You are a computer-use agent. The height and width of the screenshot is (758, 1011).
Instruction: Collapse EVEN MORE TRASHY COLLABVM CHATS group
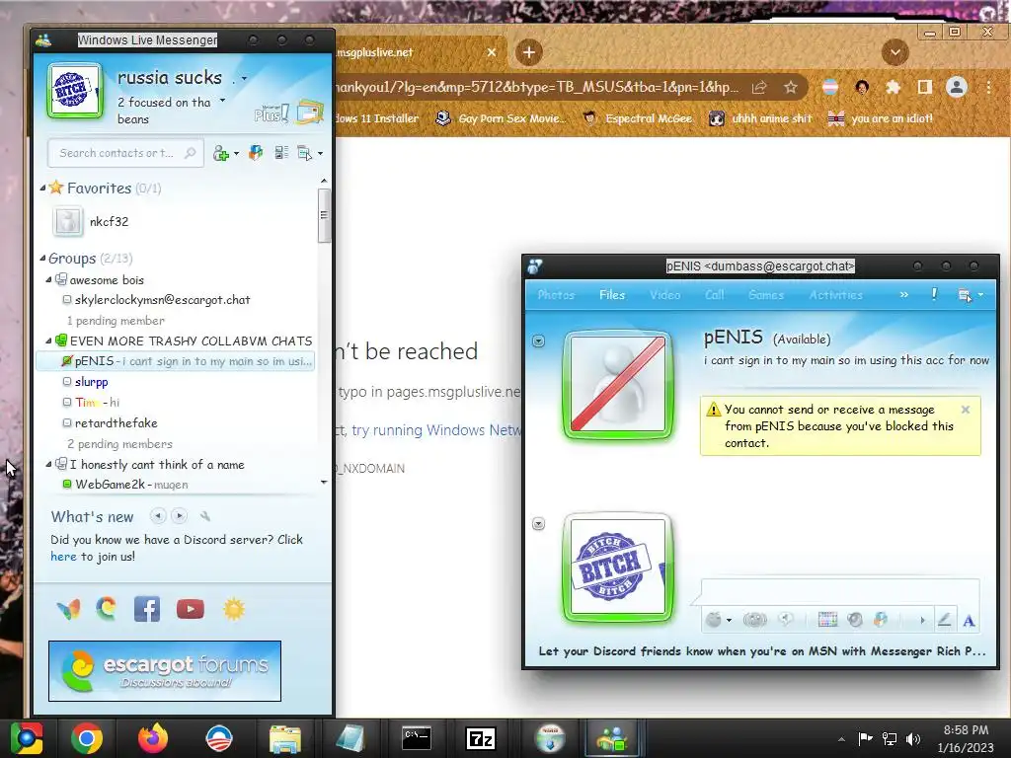pyautogui.click(x=48, y=341)
